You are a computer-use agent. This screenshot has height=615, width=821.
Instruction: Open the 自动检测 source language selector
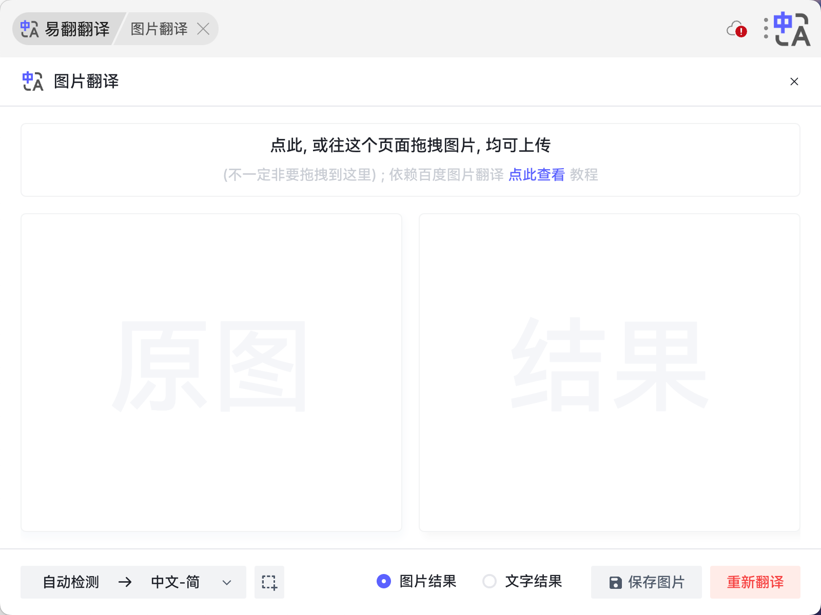pyautogui.click(x=71, y=582)
